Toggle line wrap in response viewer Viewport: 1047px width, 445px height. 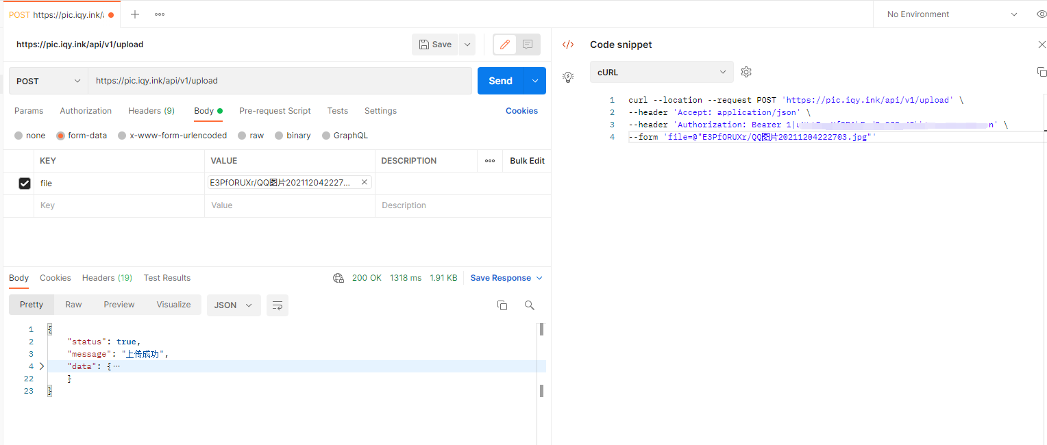click(278, 305)
